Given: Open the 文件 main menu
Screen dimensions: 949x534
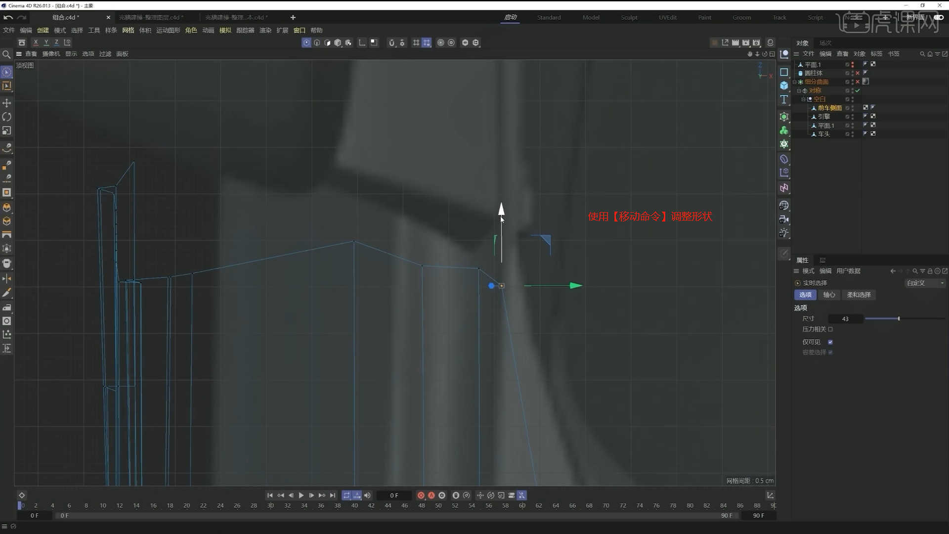Looking at the screenshot, I should (9, 30).
